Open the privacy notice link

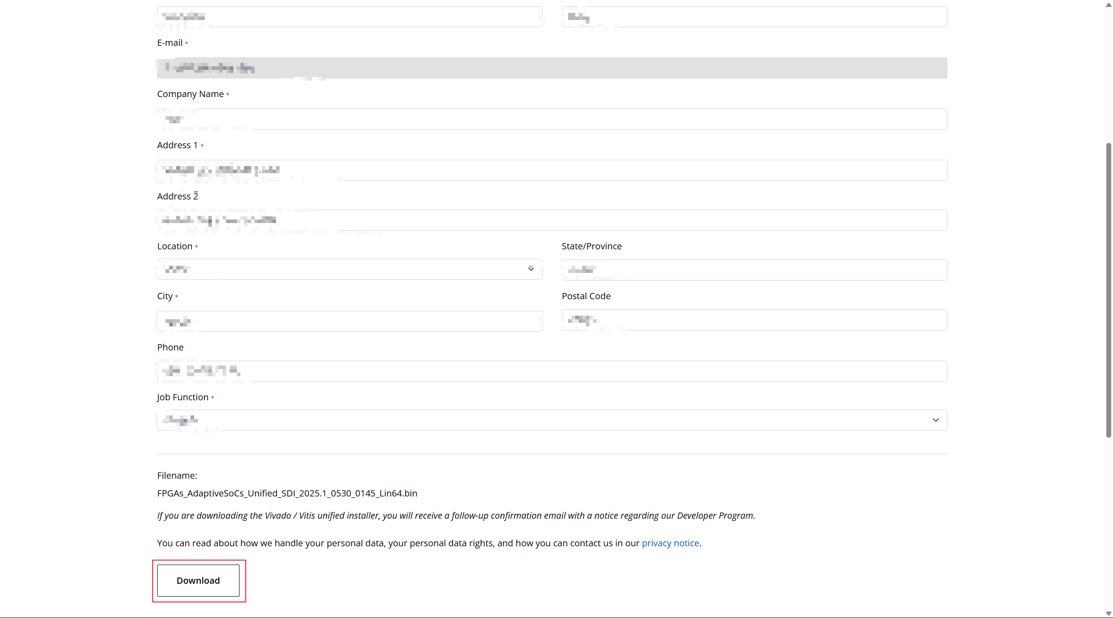click(670, 543)
